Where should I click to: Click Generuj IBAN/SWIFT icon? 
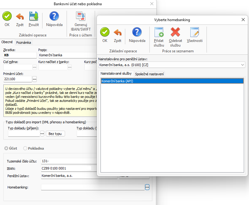pos(81,16)
